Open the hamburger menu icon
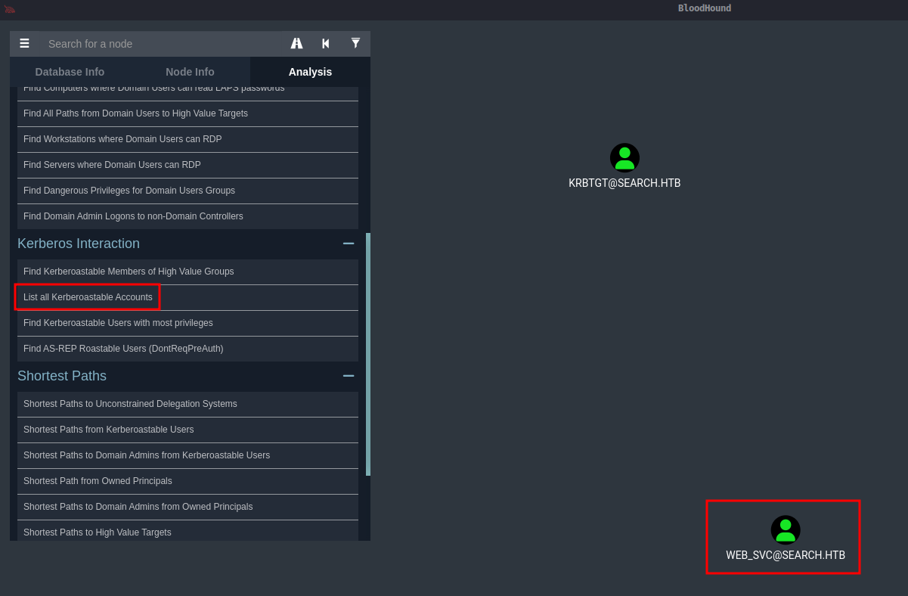The width and height of the screenshot is (908, 596). coord(24,43)
